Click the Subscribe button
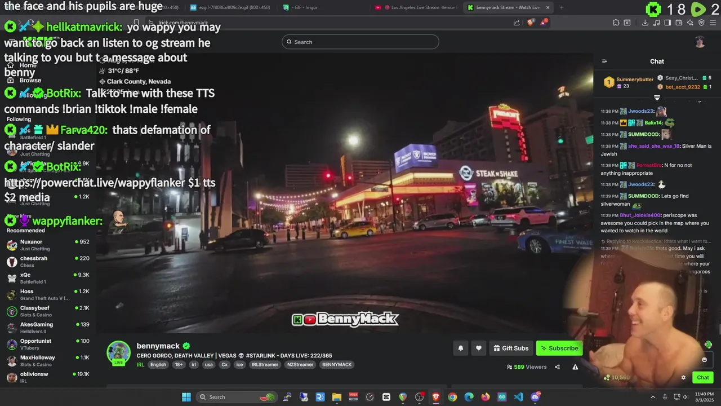Screen dimensions: 721x406 (559, 348)
